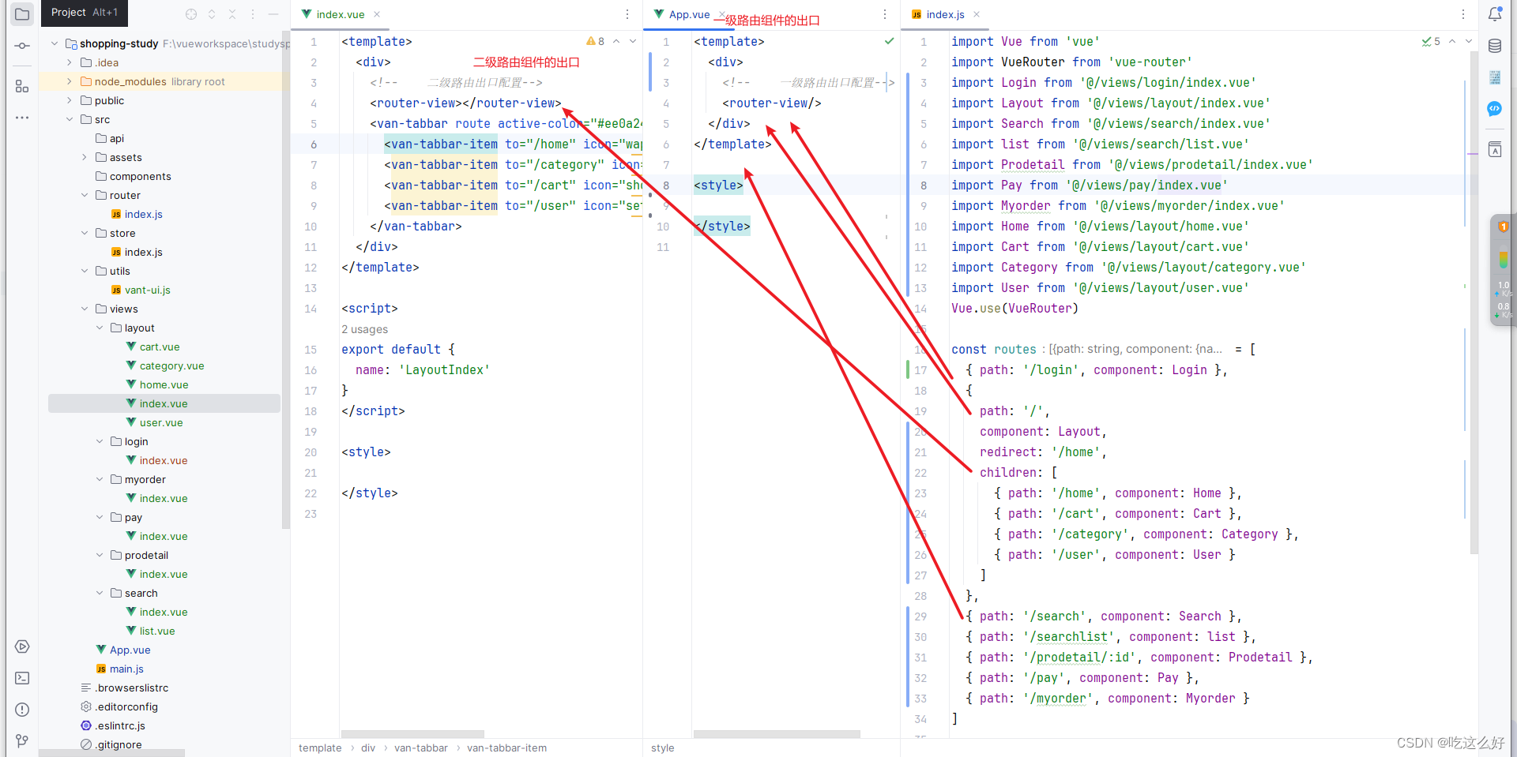Screen dimensions: 1517x757
Task: Open the Services tool window icon
Action: tap(22, 646)
